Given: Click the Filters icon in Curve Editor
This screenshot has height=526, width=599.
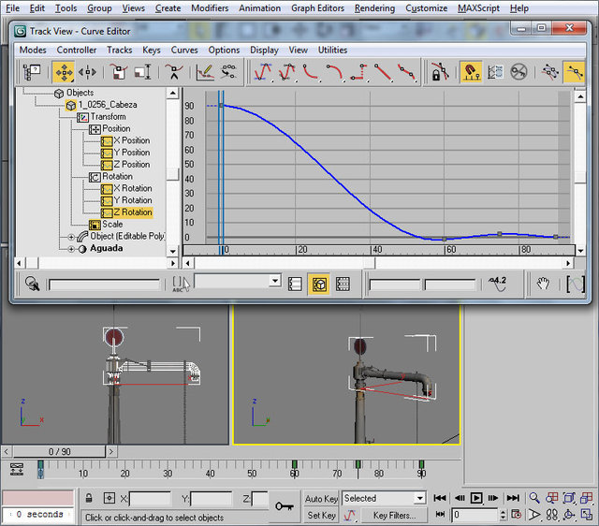Looking at the screenshot, I should click(32, 71).
